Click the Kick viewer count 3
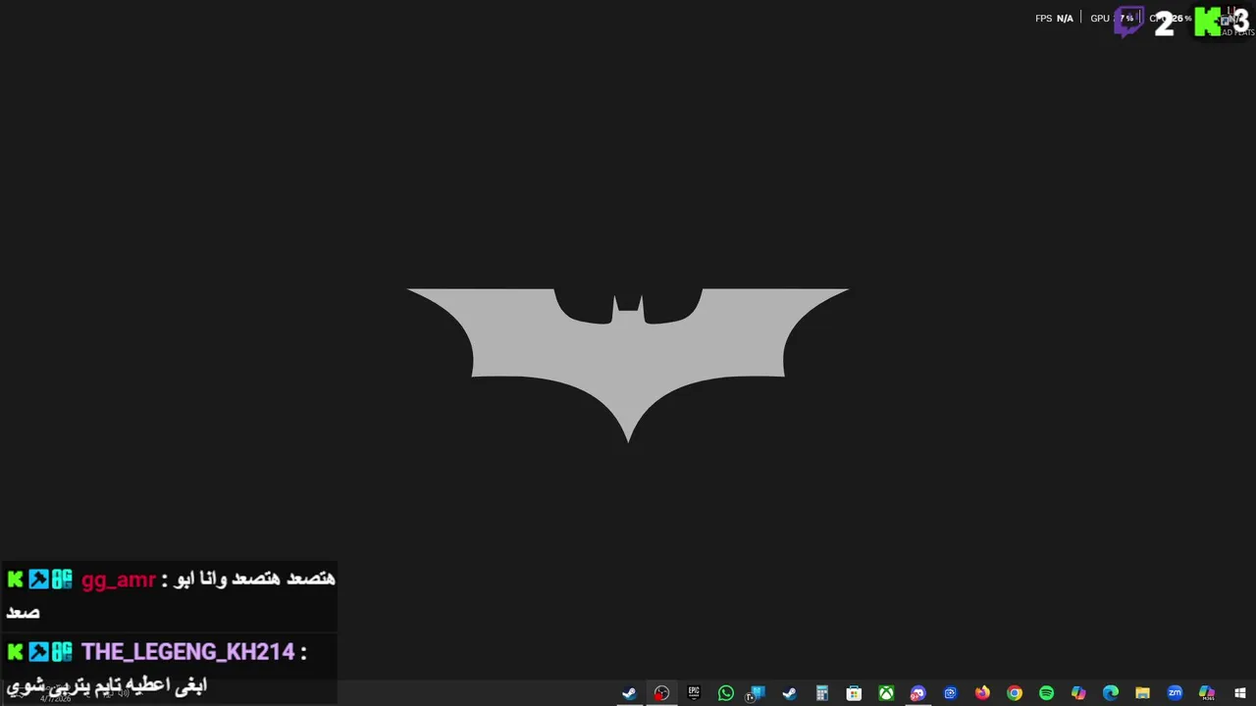Image resolution: width=1256 pixels, height=706 pixels. [1240, 22]
